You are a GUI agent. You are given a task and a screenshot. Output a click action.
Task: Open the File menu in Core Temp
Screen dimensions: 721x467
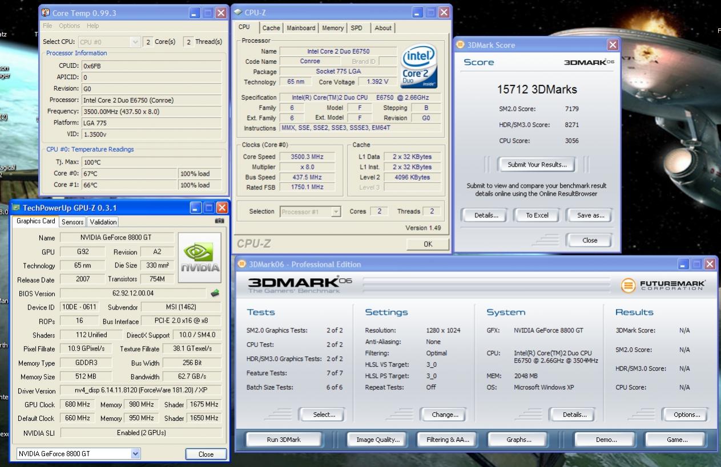(47, 26)
